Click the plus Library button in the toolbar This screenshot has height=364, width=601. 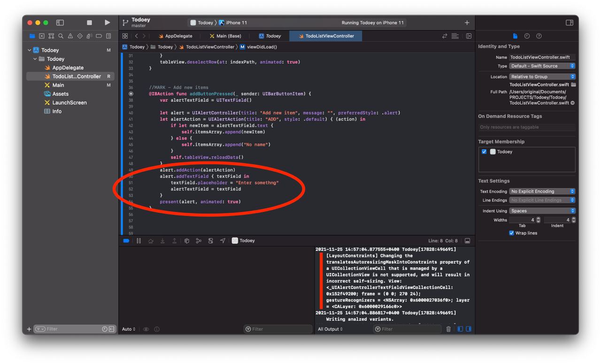(x=467, y=23)
